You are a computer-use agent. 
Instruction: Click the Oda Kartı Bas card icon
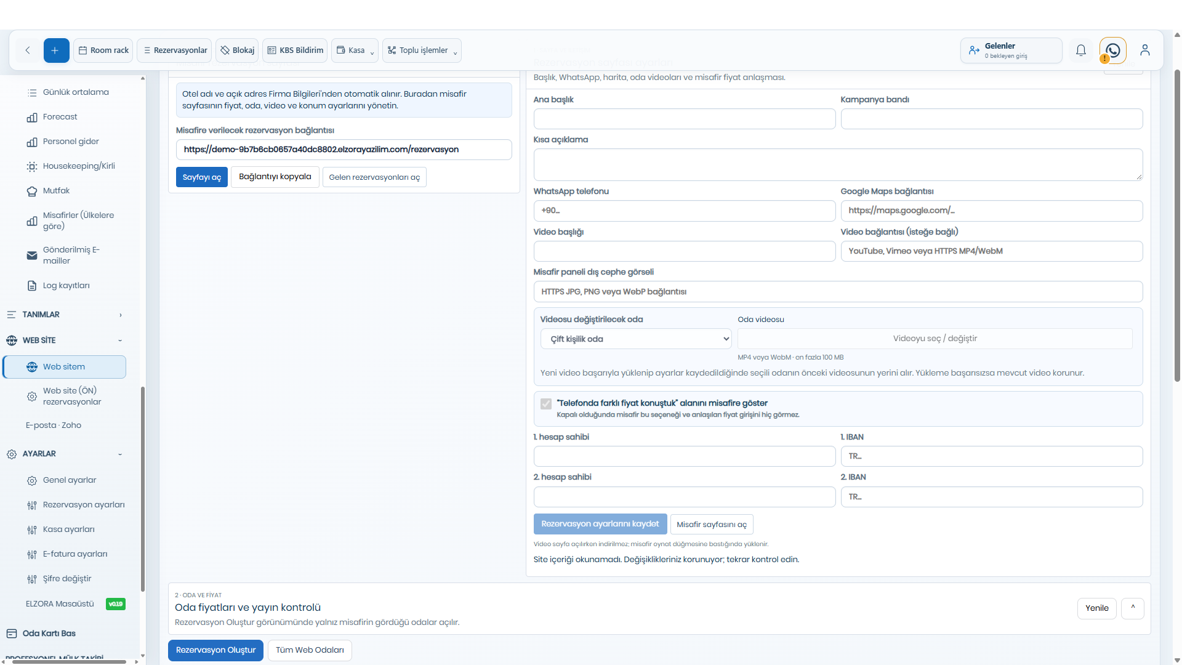coord(12,634)
